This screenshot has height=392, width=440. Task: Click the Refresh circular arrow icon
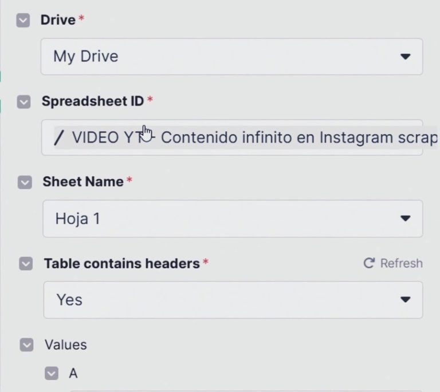point(369,263)
